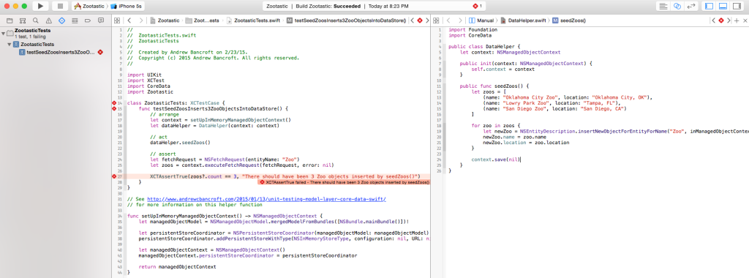749x278 pixels.
Task: Click context.save(nil) in DataHelper.swift
Action: pos(495,159)
